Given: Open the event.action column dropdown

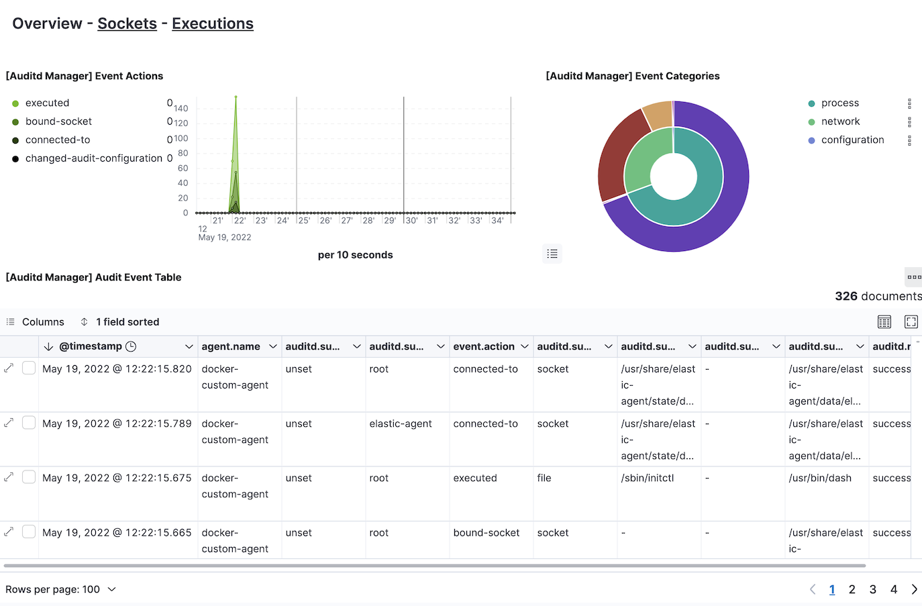Looking at the screenshot, I should click(524, 346).
